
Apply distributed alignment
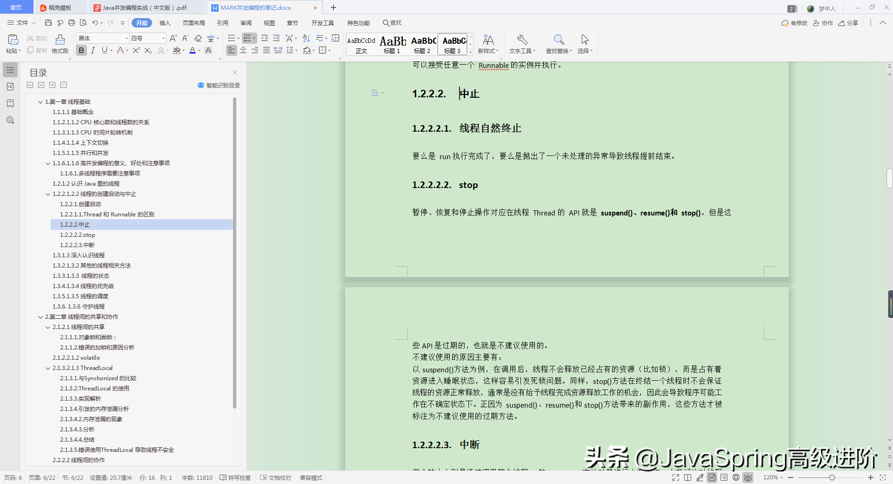[x=278, y=50]
